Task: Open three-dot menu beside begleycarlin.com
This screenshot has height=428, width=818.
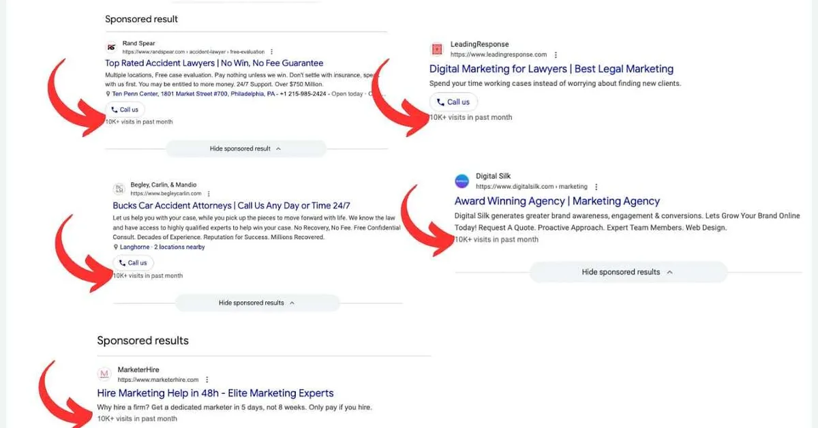Action: pyautogui.click(x=209, y=194)
